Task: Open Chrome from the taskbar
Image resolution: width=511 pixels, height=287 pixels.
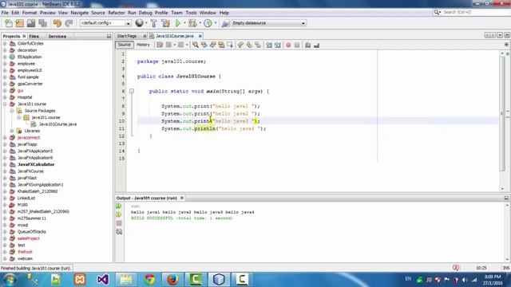Action: [x=150, y=279]
